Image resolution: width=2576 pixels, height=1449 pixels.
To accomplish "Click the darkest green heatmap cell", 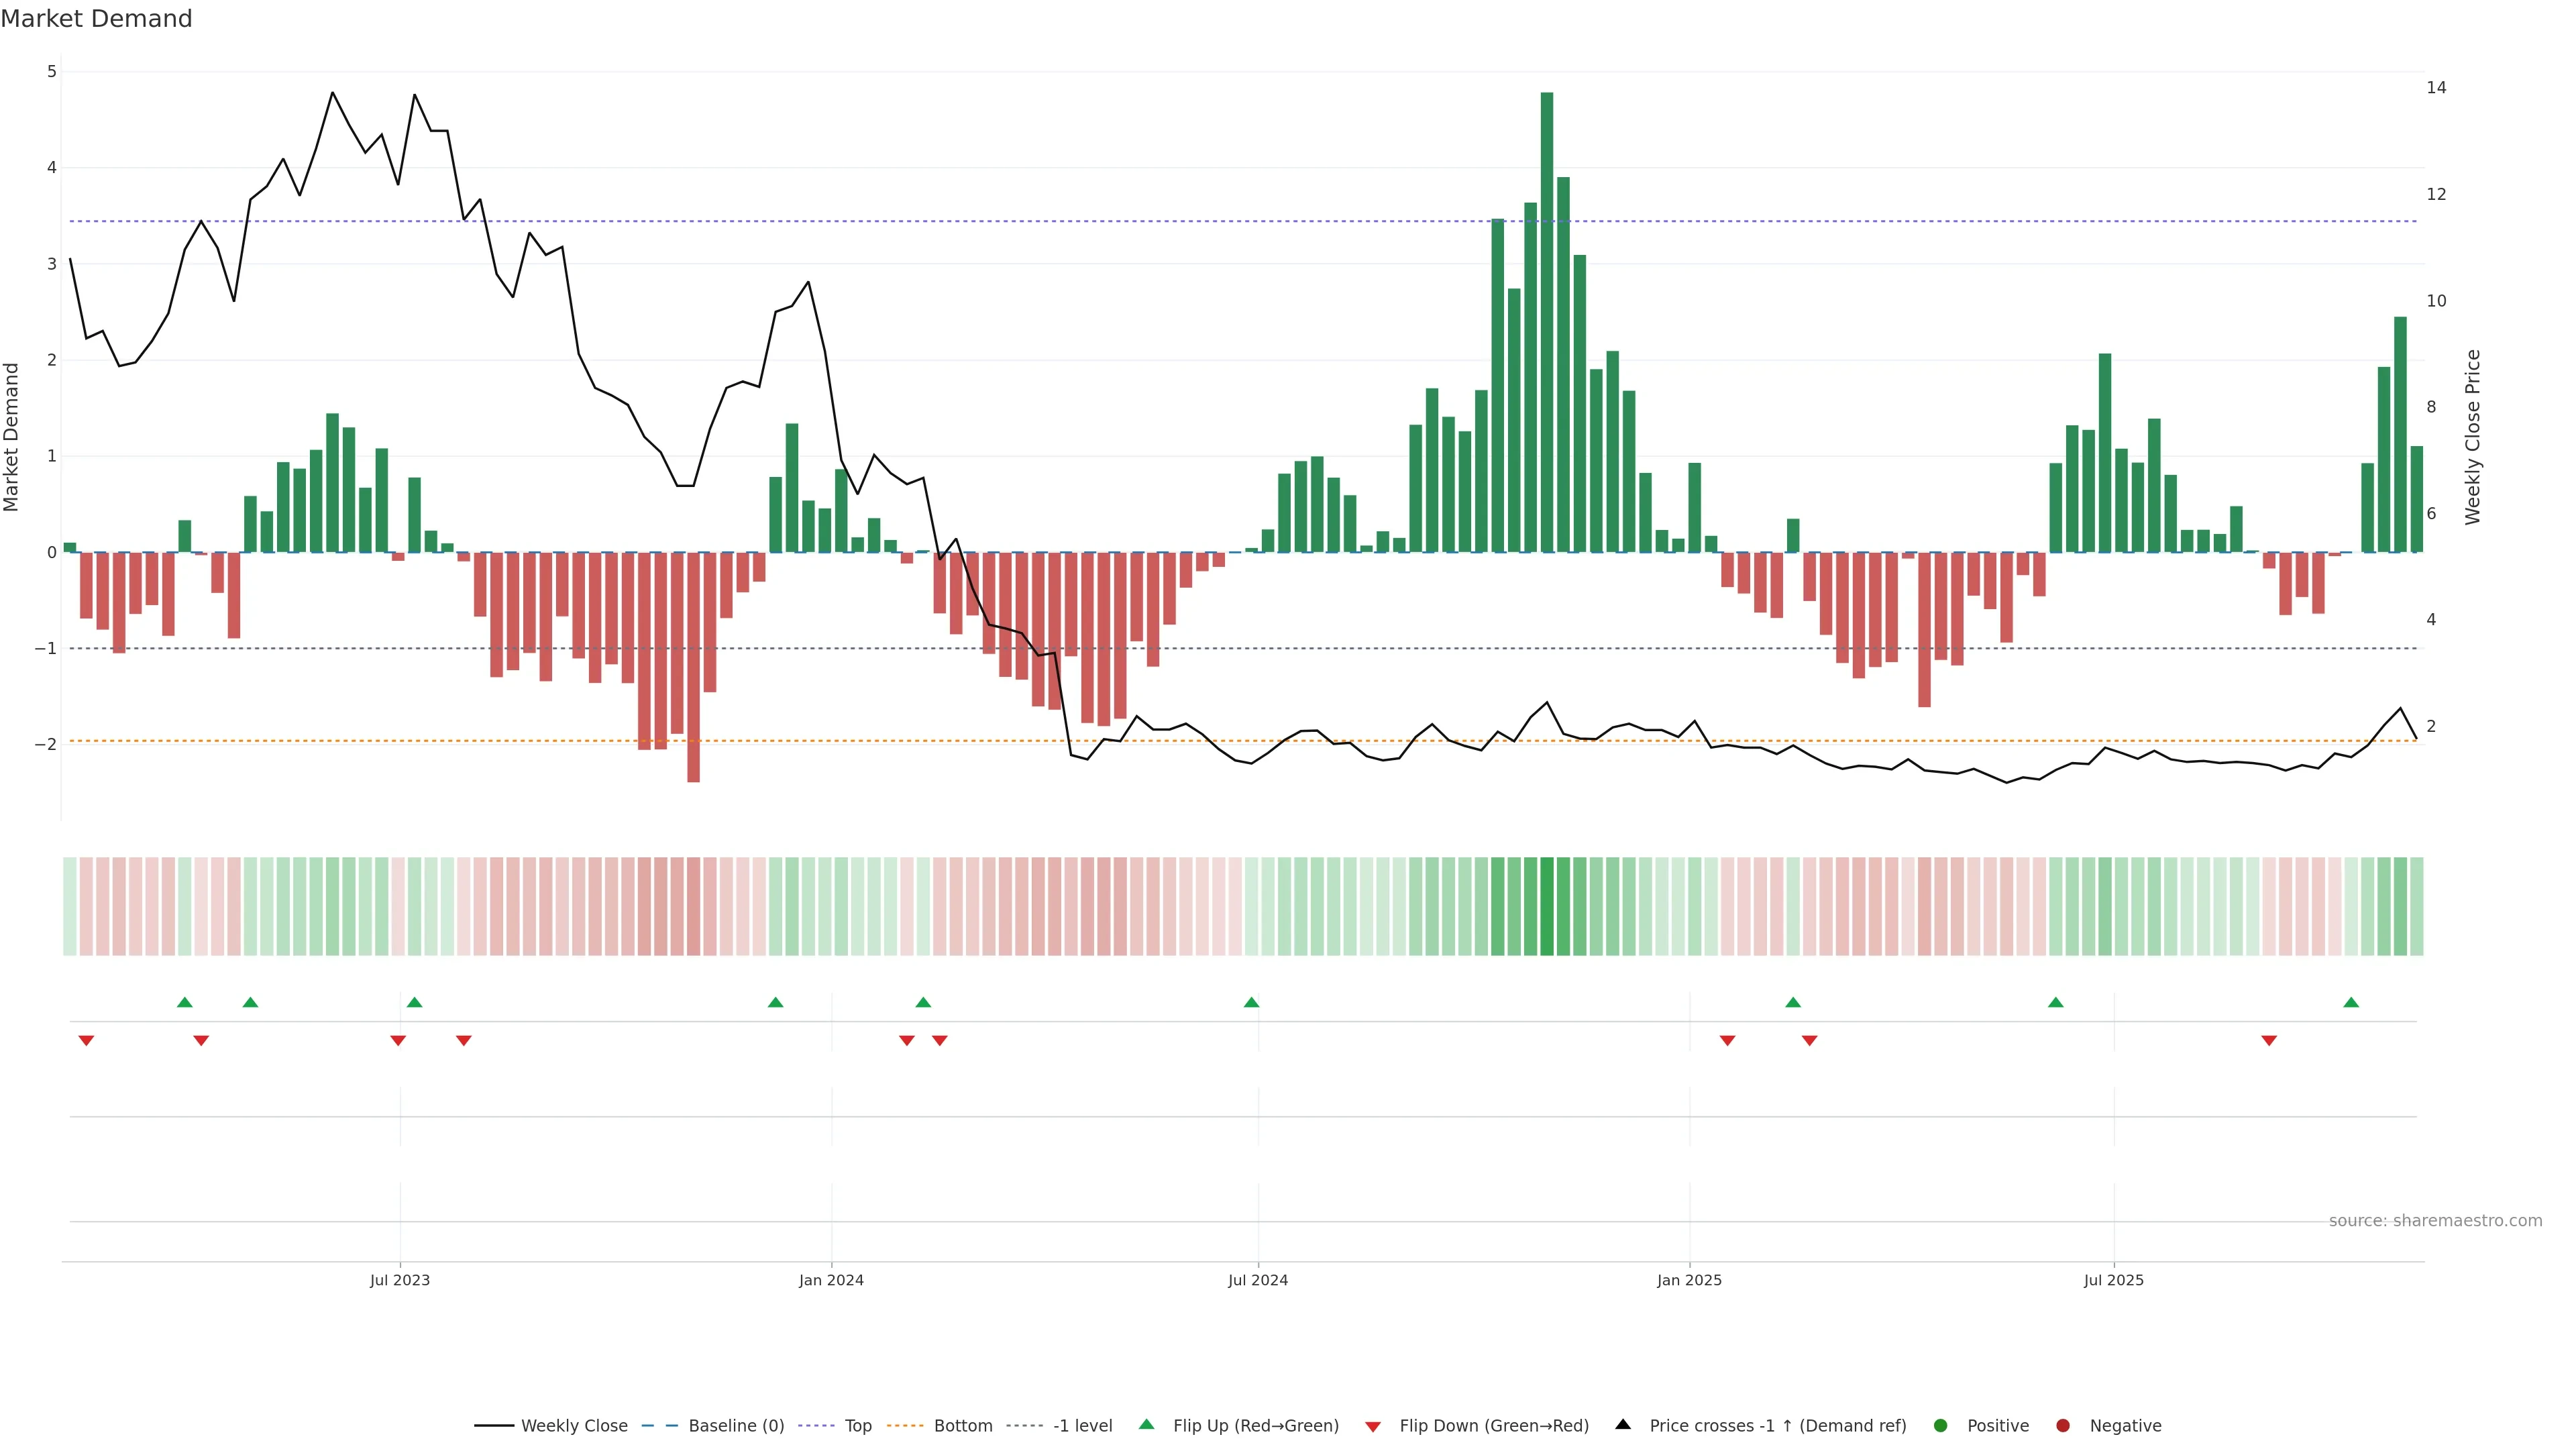I will pyautogui.click(x=1547, y=906).
